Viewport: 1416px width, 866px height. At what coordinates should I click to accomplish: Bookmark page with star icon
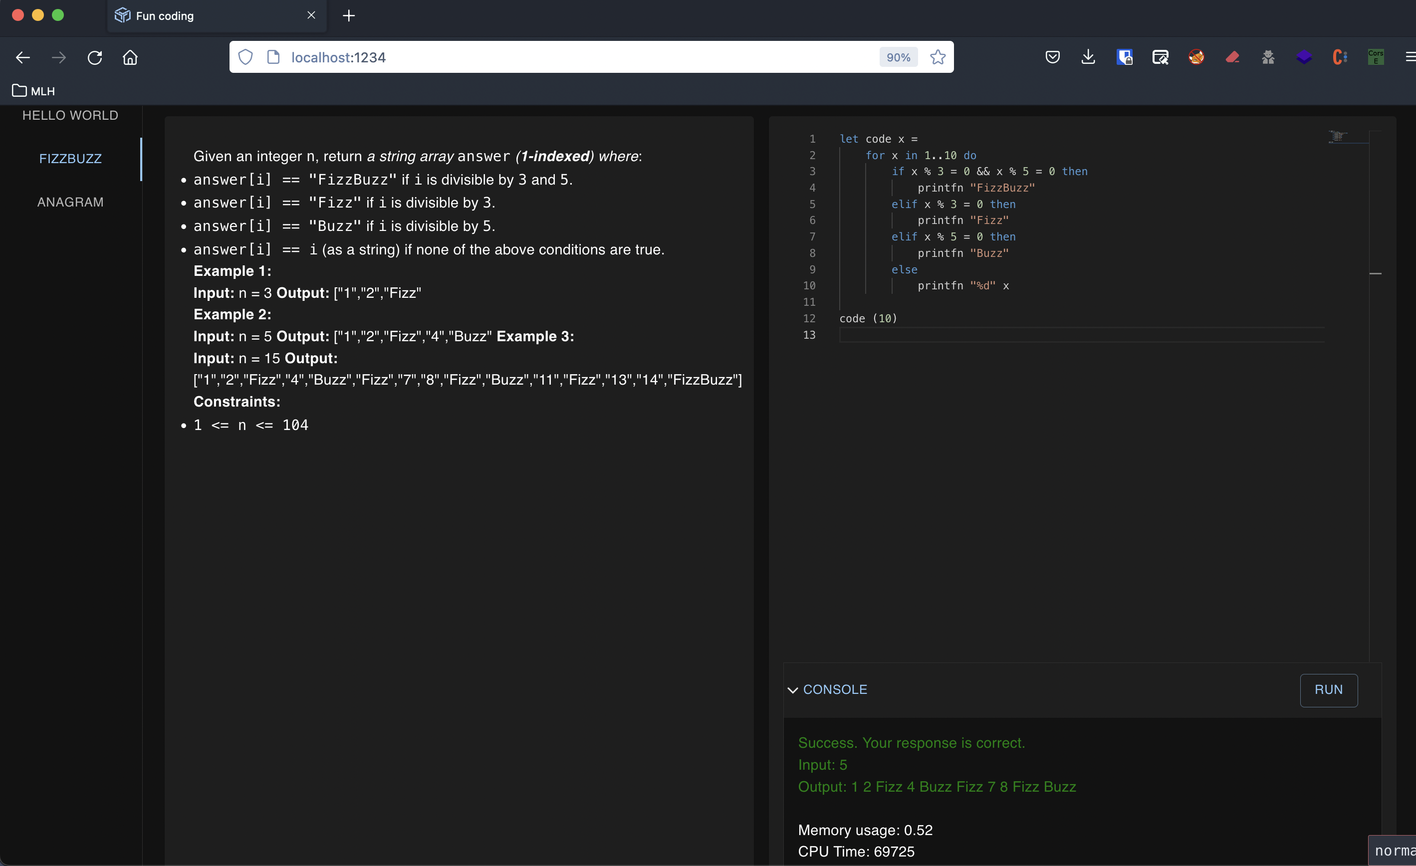coord(938,57)
